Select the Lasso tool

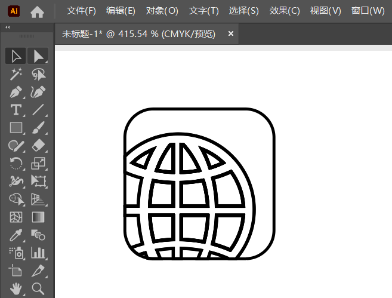tap(38, 74)
